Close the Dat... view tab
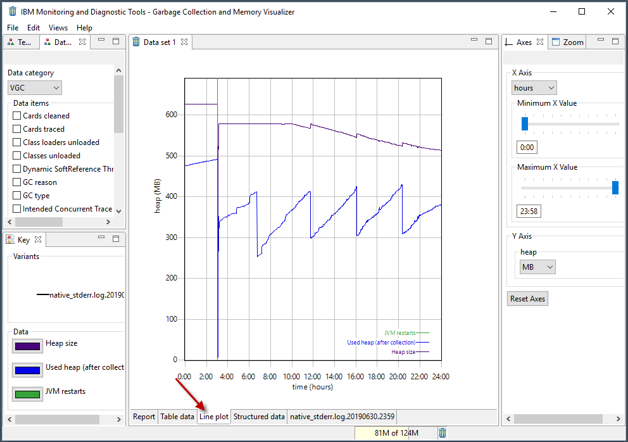This screenshot has height=442, width=628. click(x=82, y=42)
